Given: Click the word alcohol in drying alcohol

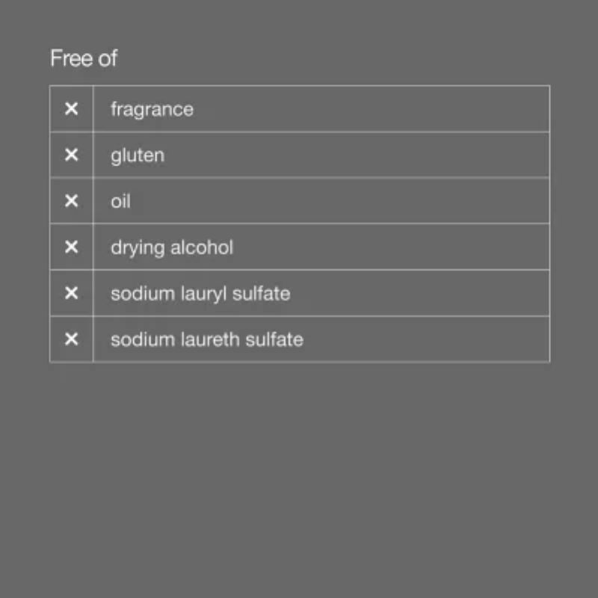Looking at the screenshot, I should pos(202,247).
